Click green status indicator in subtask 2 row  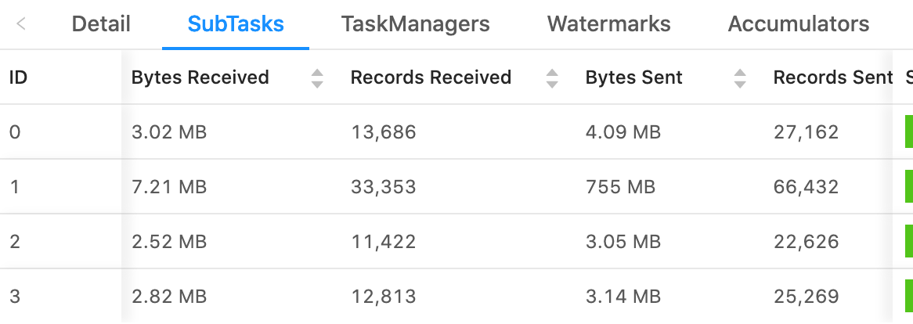coord(908,242)
